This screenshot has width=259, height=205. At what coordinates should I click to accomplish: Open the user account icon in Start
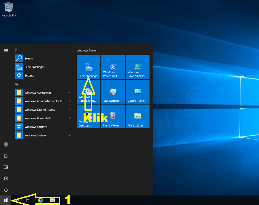[6, 144]
